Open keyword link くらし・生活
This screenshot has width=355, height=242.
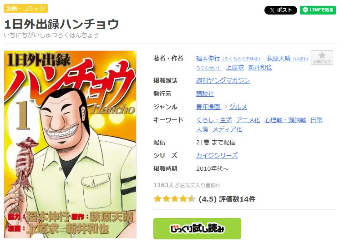click(x=214, y=120)
